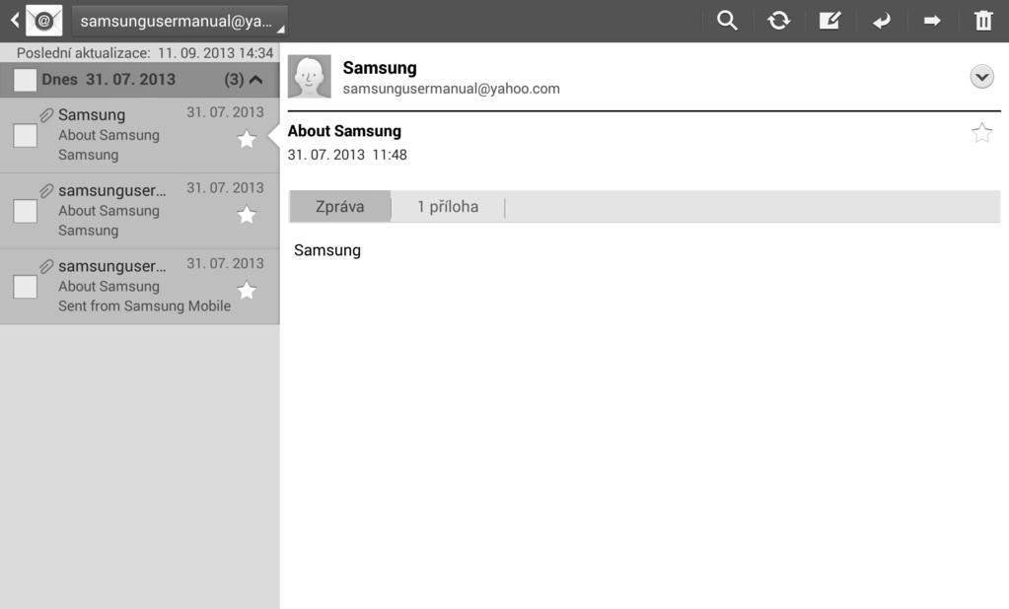Forward this email with arrow icon
1009x609 pixels.
coord(932,21)
